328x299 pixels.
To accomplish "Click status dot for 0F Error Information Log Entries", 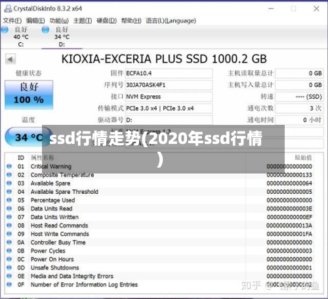I will [9, 285].
